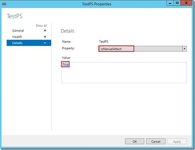Open the Property dropdown arrow
This screenshot has width=195, height=150.
(184, 49)
